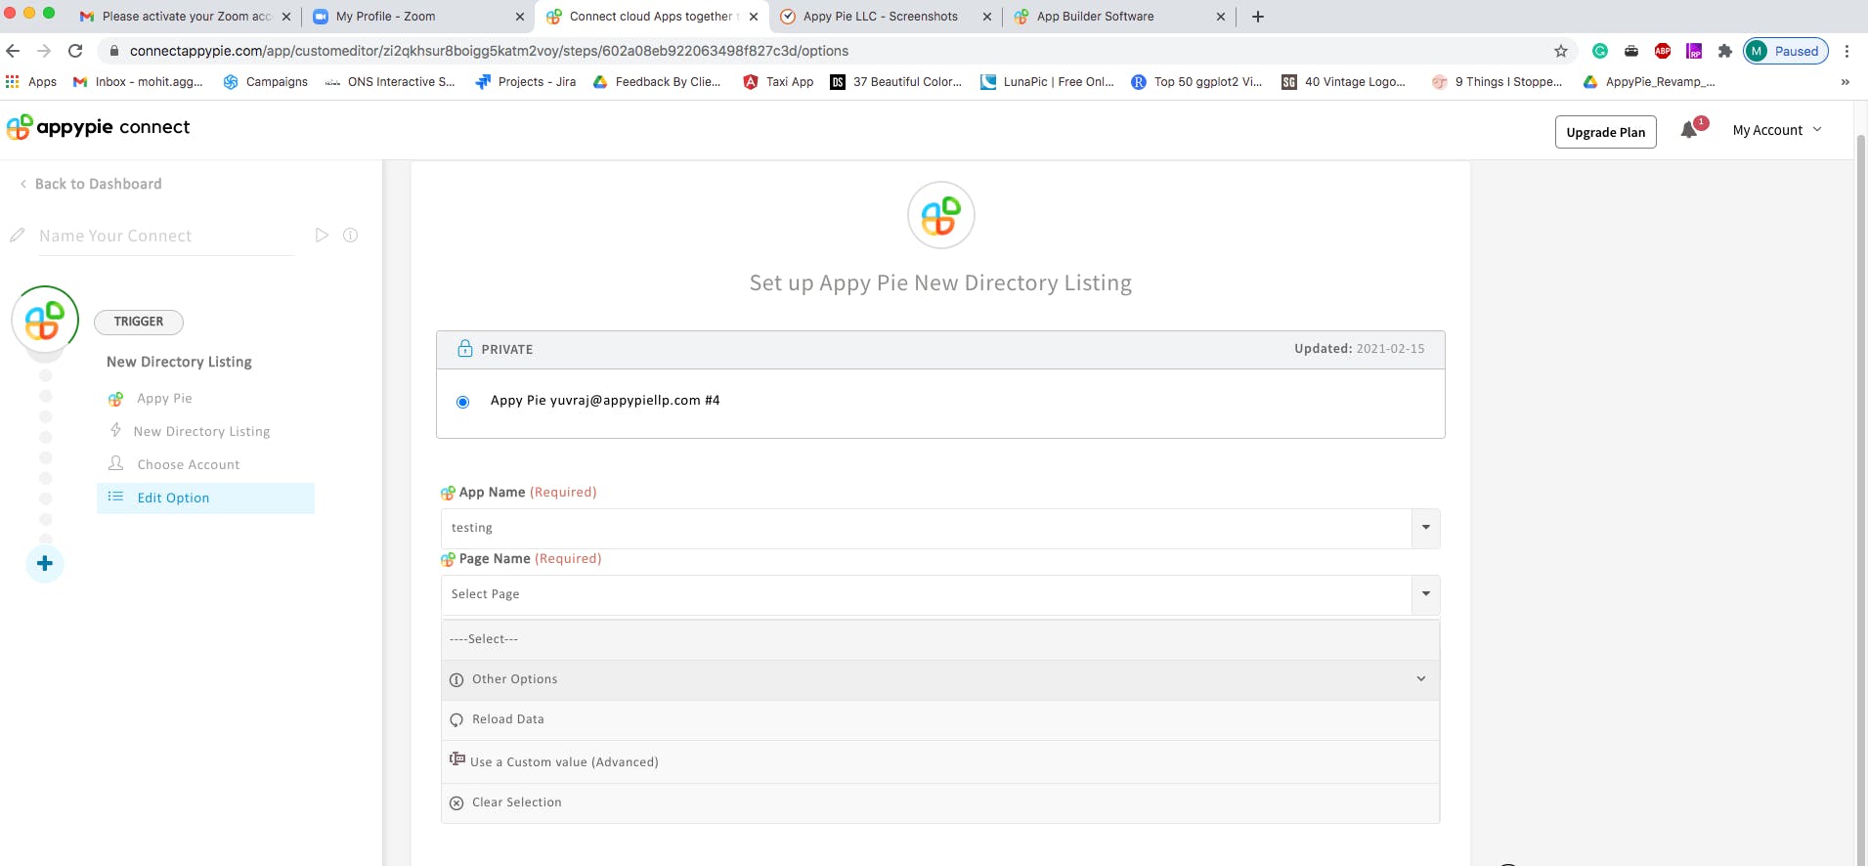
Task: Click the Appy Pie Connect logo
Action: (x=98, y=127)
